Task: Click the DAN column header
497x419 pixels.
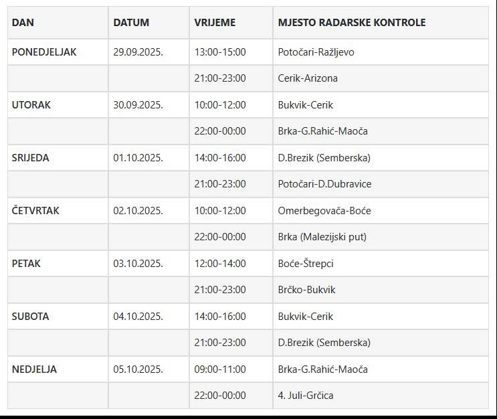Action: tap(23, 23)
